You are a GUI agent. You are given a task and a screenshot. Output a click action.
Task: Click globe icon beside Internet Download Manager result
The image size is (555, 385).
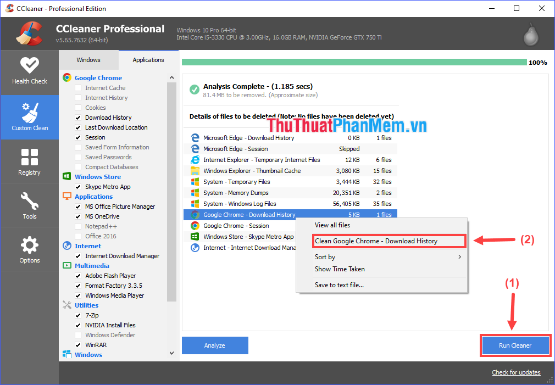pyautogui.click(x=195, y=247)
